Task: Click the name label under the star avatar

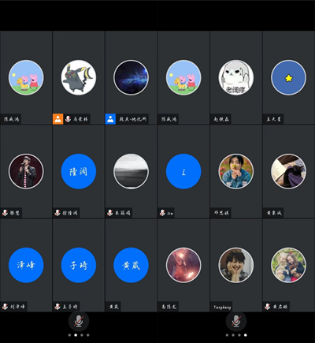Action: [273, 119]
